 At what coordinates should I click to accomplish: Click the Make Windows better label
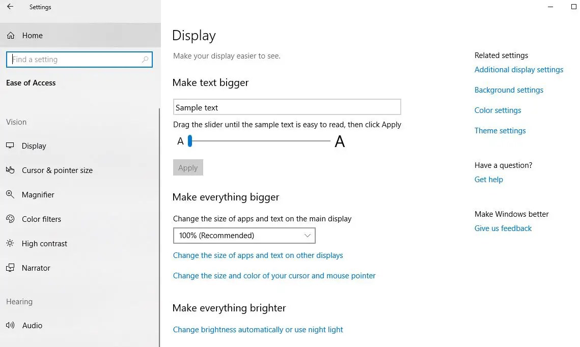pyautogui.click(x=512, y=214)
